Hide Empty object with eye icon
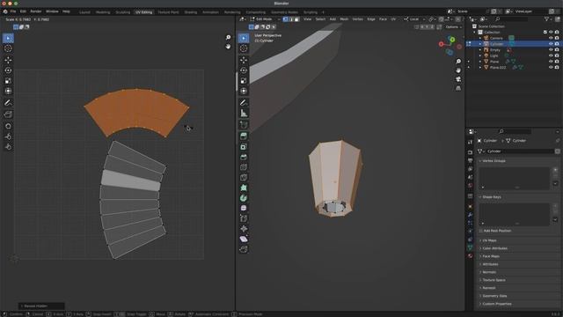 pos(551,50)
